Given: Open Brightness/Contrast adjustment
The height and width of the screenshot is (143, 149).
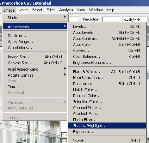Looking at the screenshot, I should pyautogui.click(x=107, y=62).
